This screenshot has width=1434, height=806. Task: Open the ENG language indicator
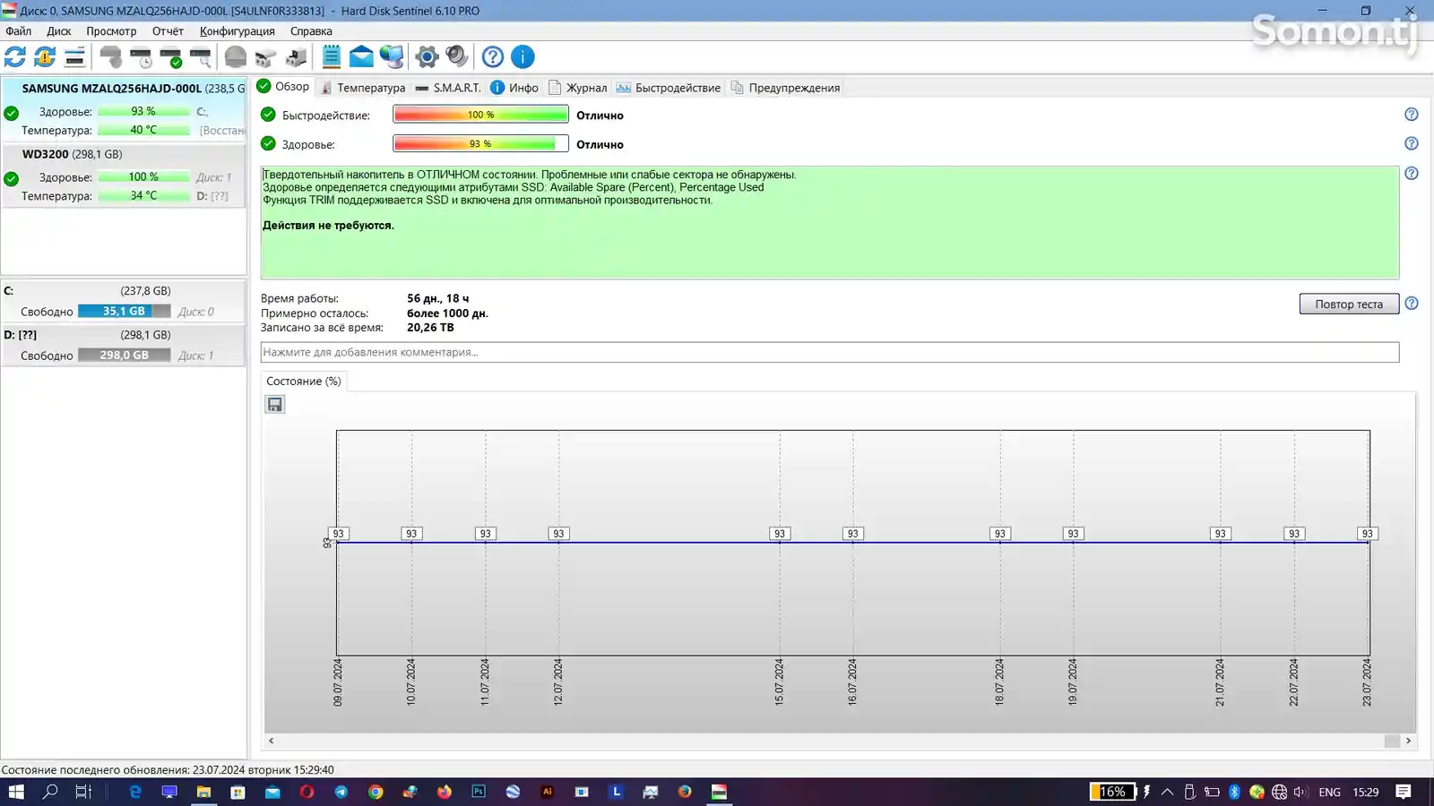coord(1330,792)
